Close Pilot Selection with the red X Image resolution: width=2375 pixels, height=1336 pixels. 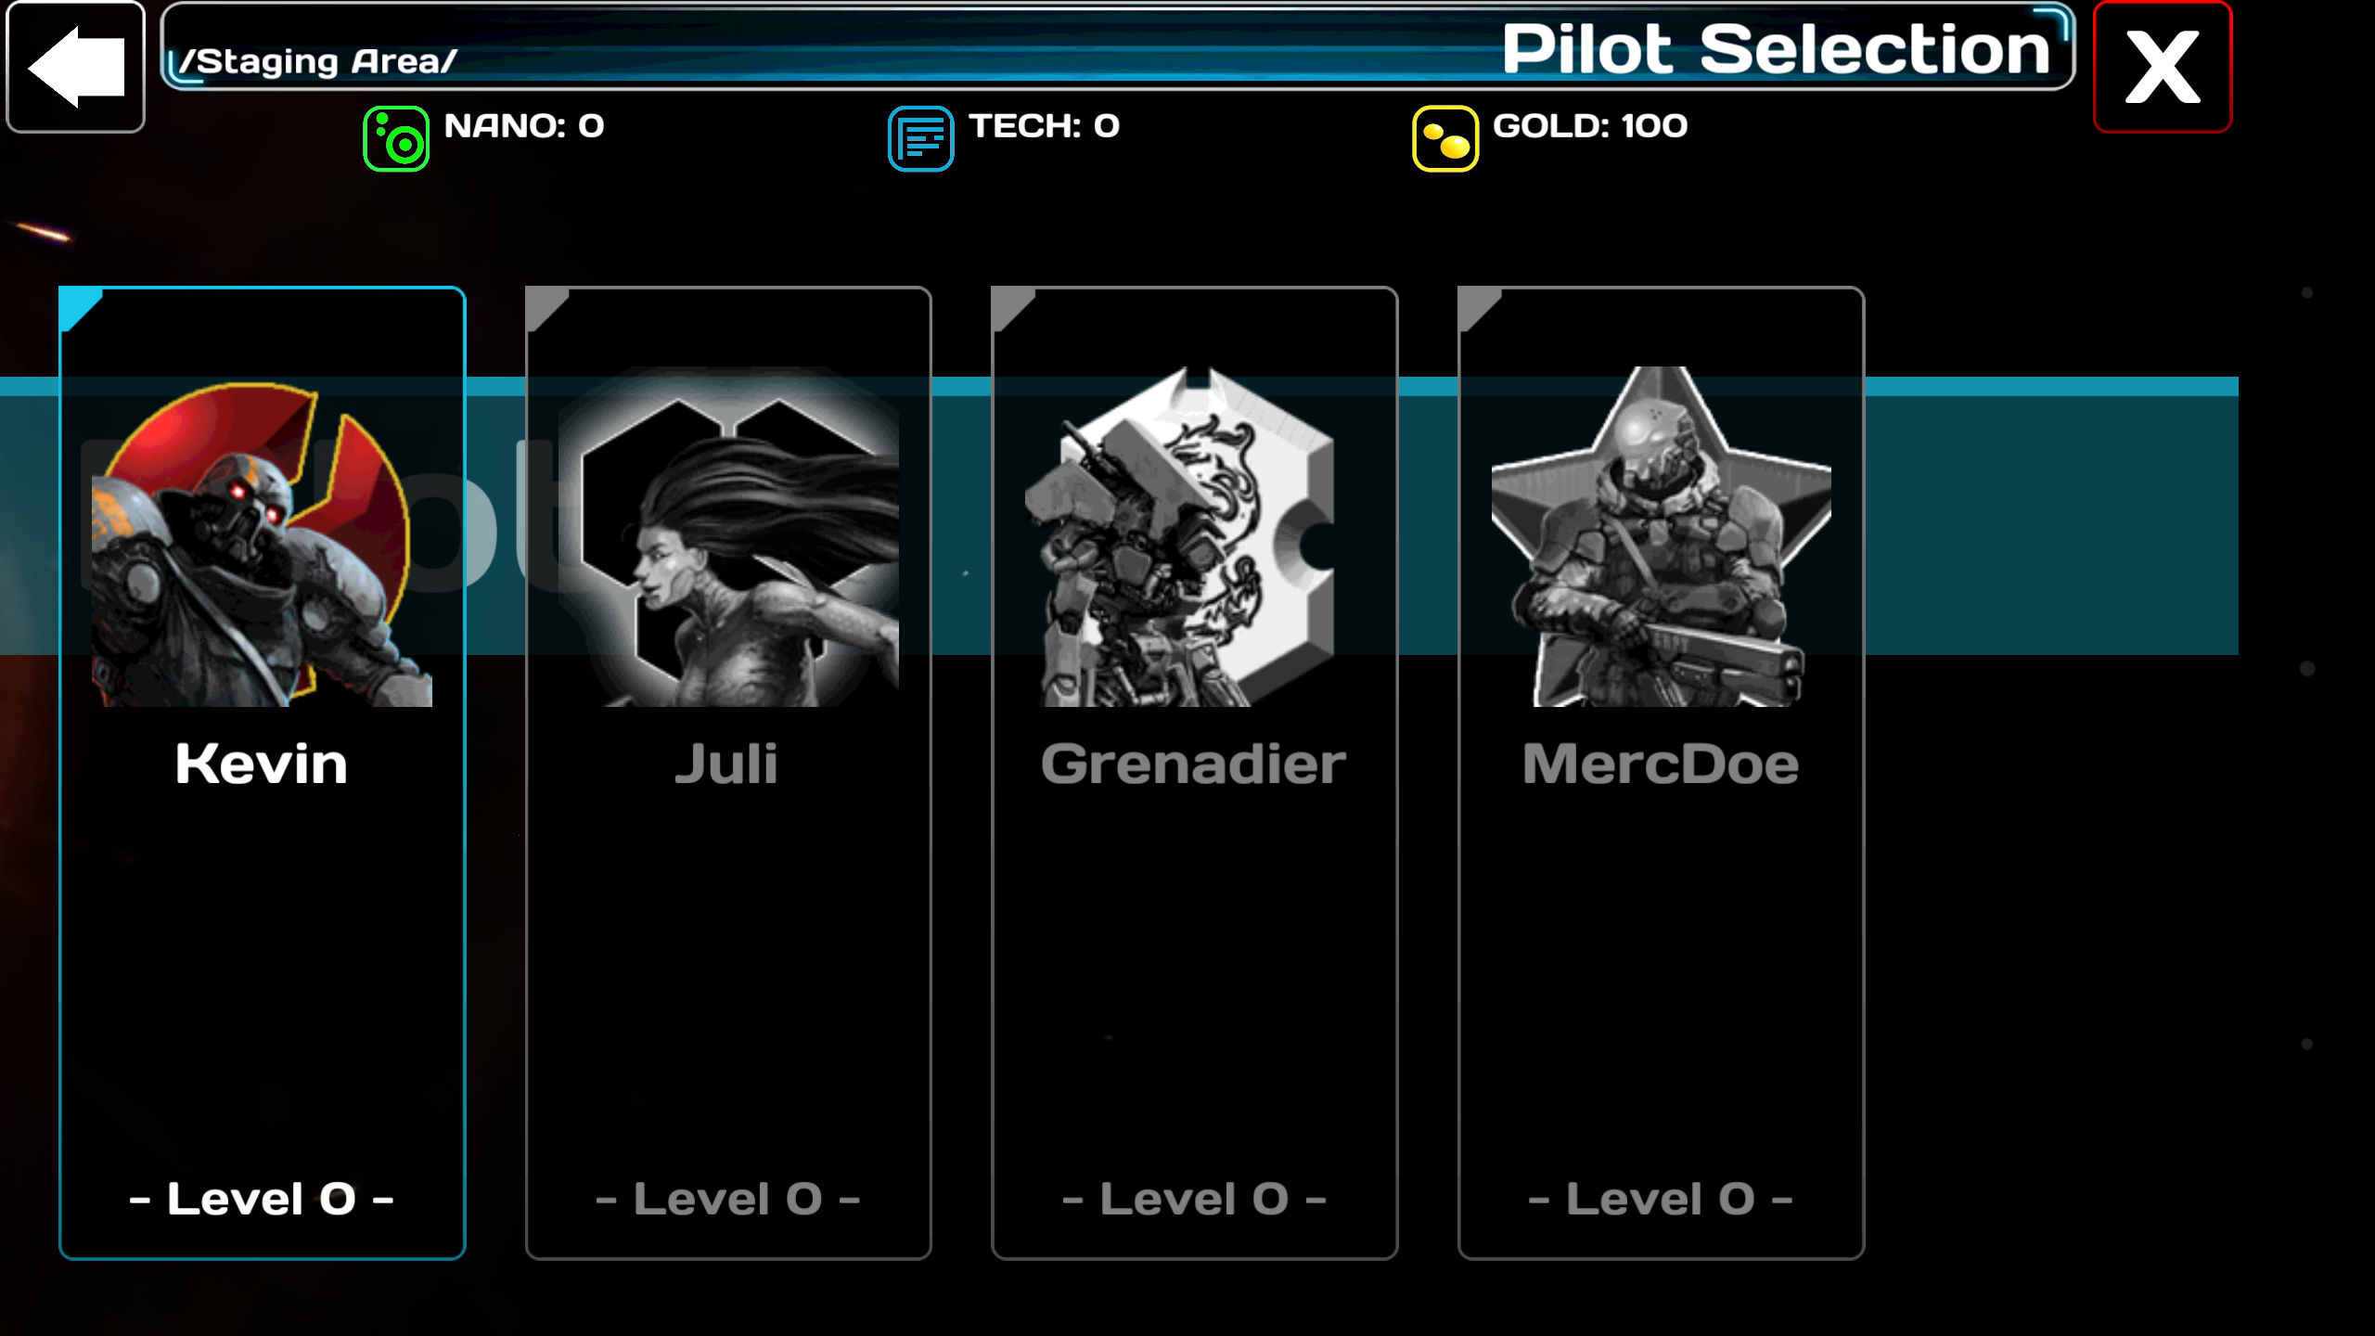click(2162, 66)
